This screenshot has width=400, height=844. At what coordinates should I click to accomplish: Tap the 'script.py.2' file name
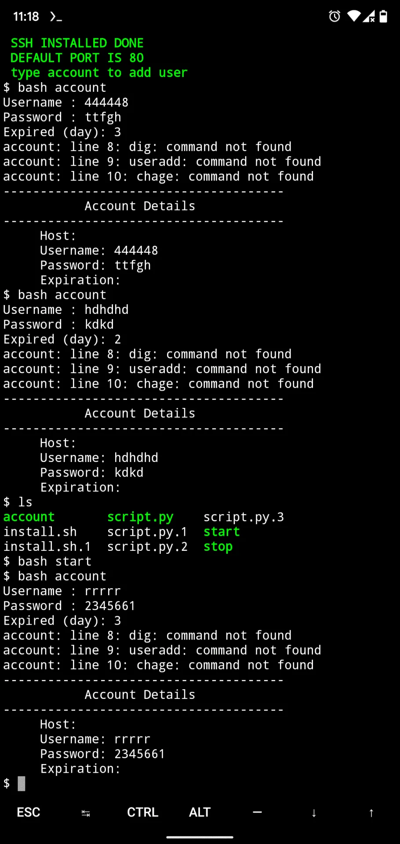tap(147, 547)
